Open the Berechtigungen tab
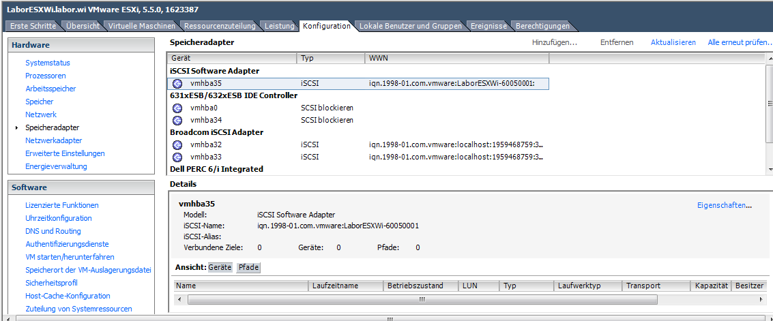This screenshot has height=321, width=773. [542, 26]
